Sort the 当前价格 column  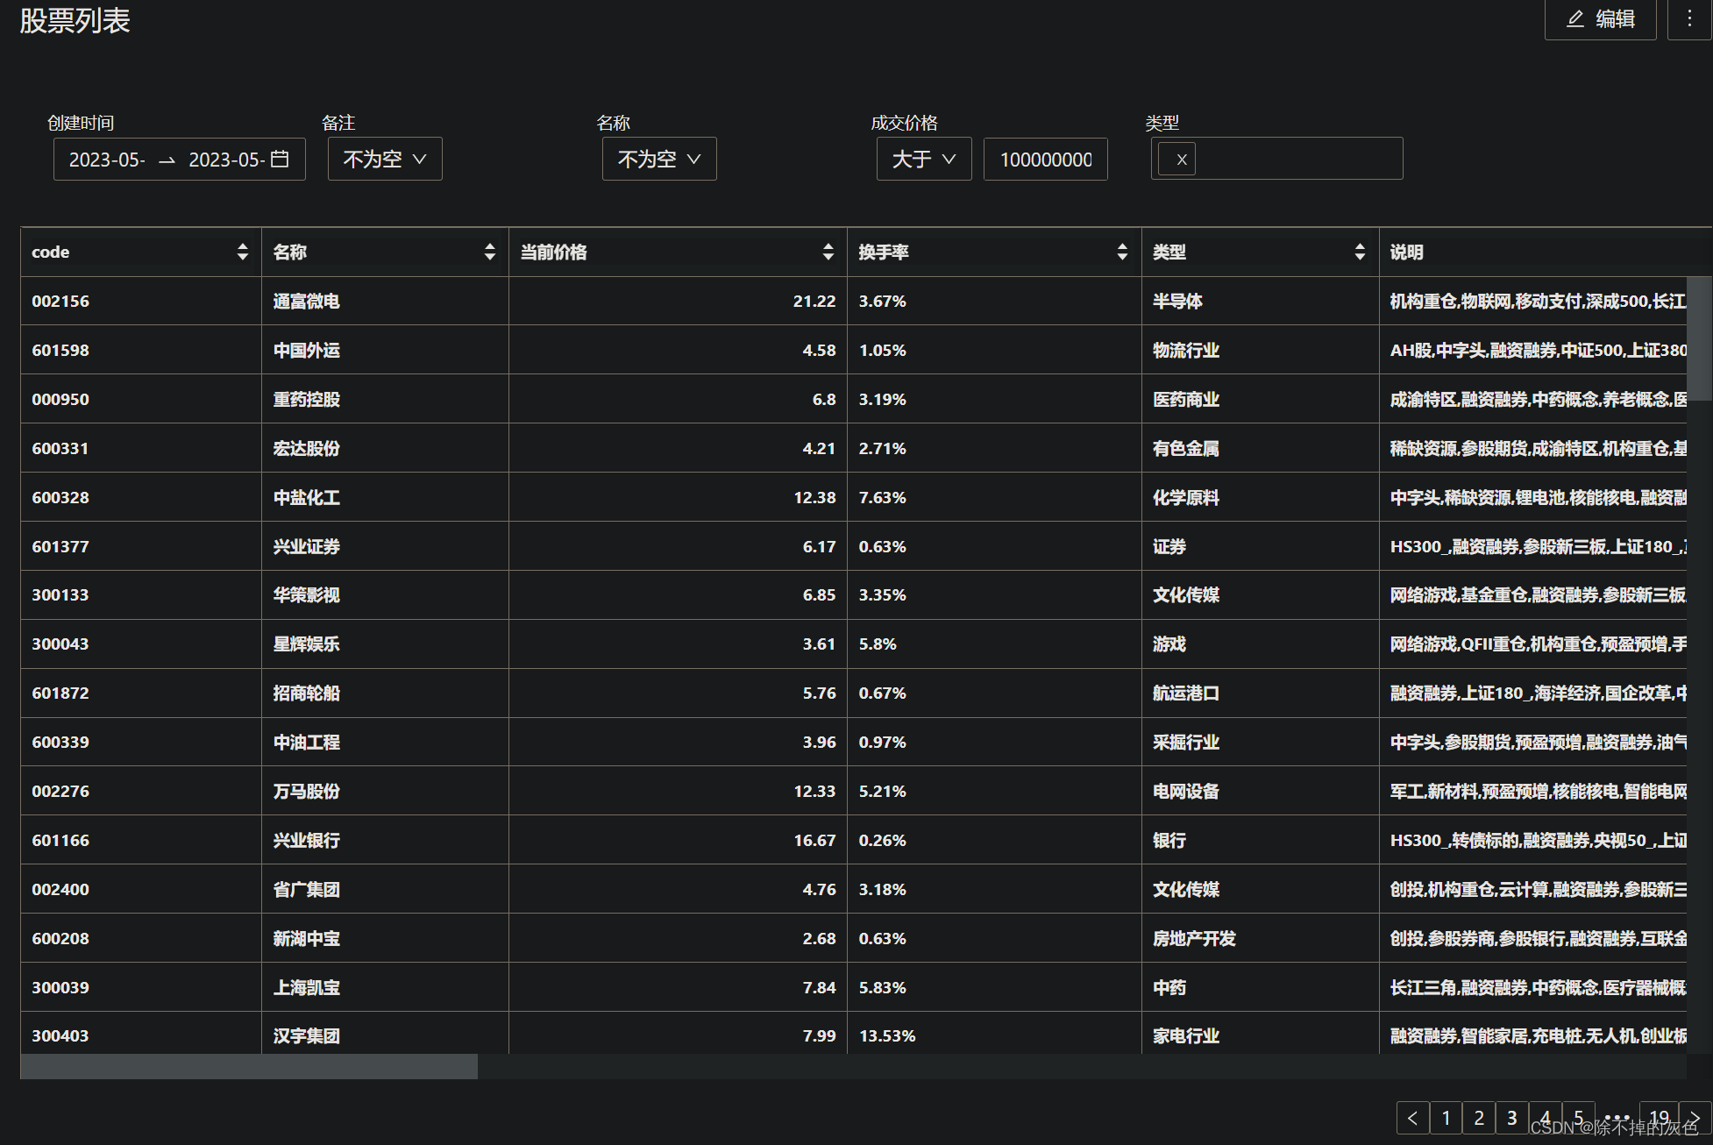(828, 252)
